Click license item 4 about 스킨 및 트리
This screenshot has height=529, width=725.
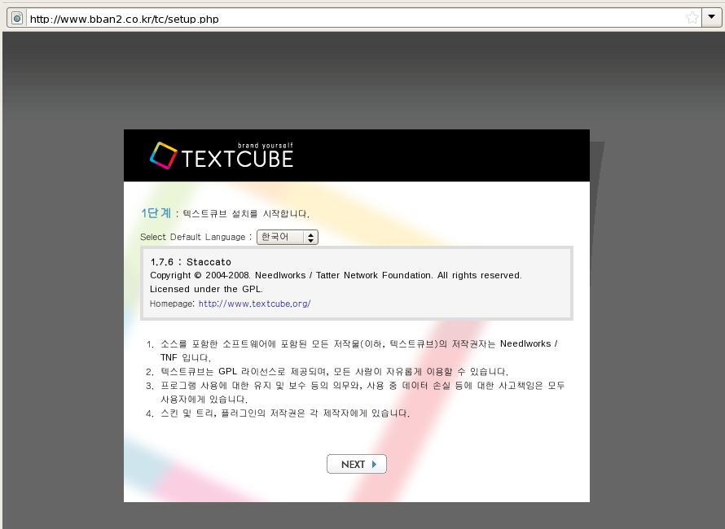(285, 413)
